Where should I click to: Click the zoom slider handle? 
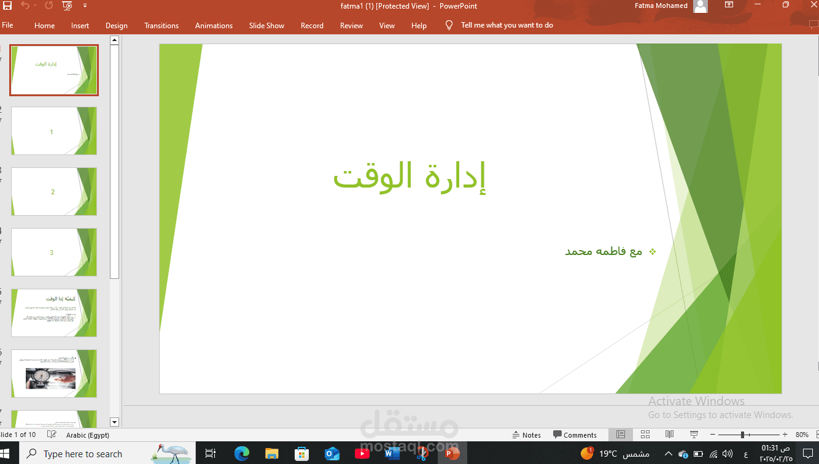coord(742,435)
